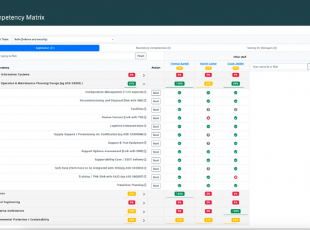Image resolution: width=310 pixels, height=230 pixels.
Task: Click Harriet Carter's red cross on Human Factors row
Action: pos(208,118)
